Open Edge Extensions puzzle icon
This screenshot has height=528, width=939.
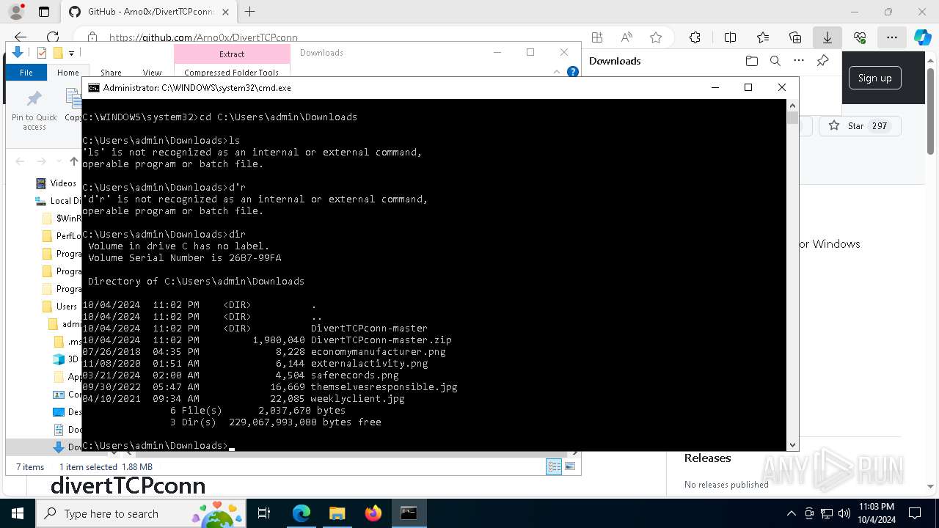pos(695,37)
